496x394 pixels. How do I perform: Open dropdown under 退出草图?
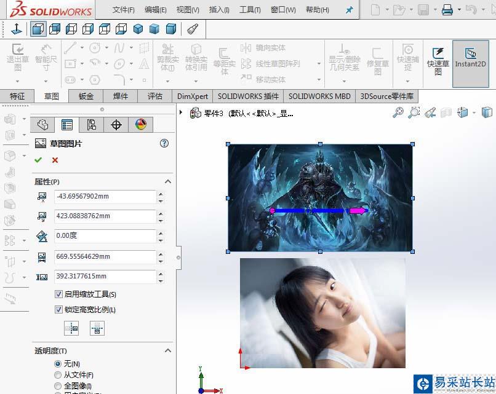[x=17, y=82]
